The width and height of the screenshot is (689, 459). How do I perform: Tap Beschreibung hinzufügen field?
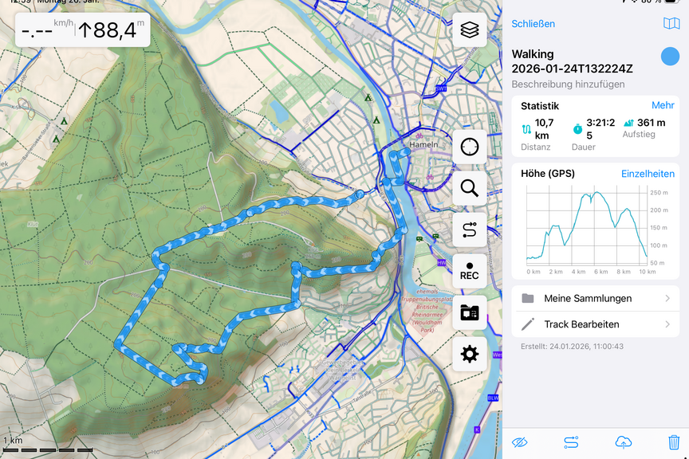pos(568,84)
